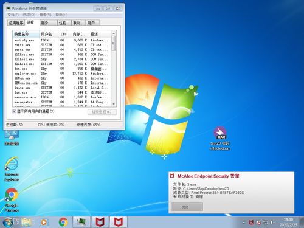Sort processes by the 内存 column header
The width and height of the screenshot is (304, 228).
tap(79, 34)
